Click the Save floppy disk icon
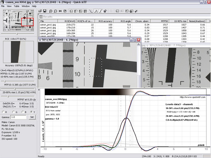This screenshot has height=158, width=211. click(45, 11)
